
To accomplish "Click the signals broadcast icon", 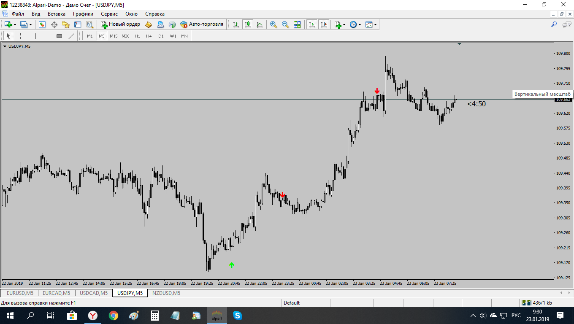I will [172, 24].
